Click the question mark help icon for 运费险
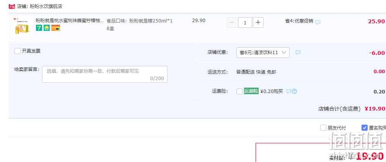The image size is (386, 162). point(295,91)
